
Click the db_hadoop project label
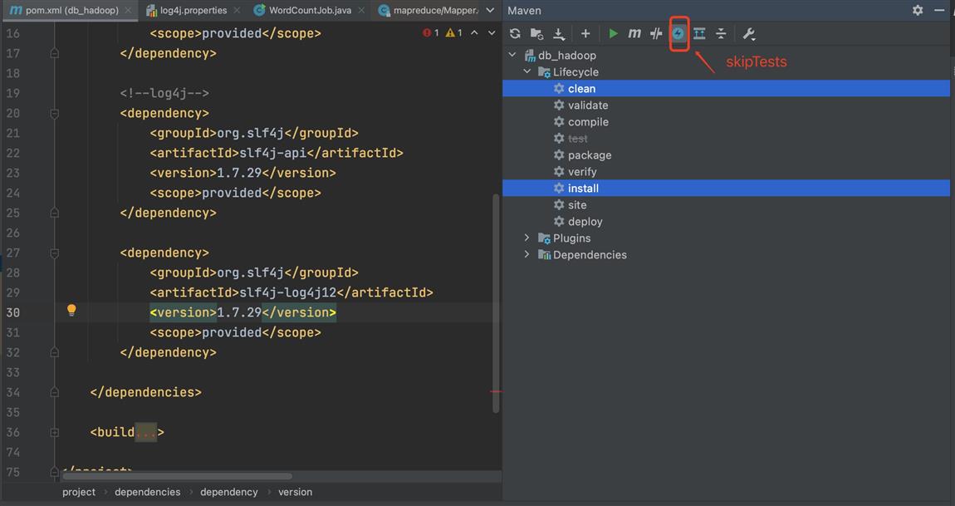tap(567, 55)
